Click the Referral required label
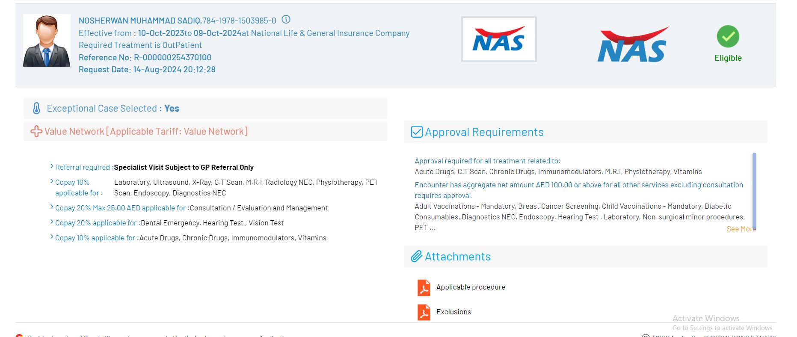Screen dimensions: 797x337 84,167
